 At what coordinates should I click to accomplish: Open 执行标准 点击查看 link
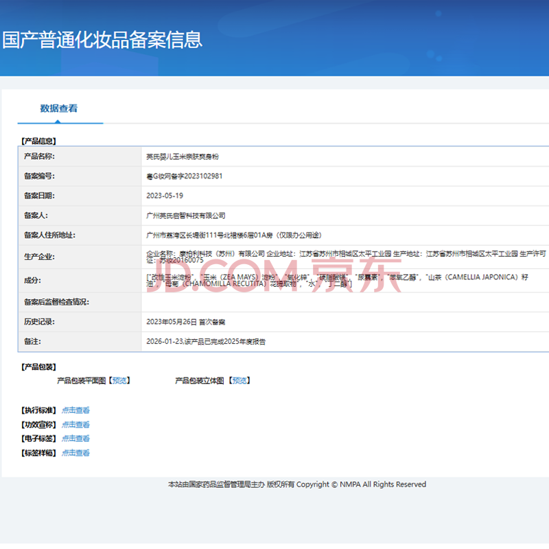tap(75, 410)
